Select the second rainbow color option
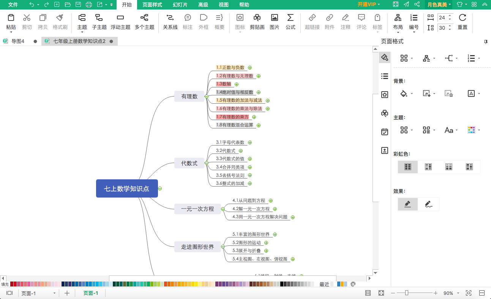The width and height of the screenshot is (491, 299). (428, 167)
